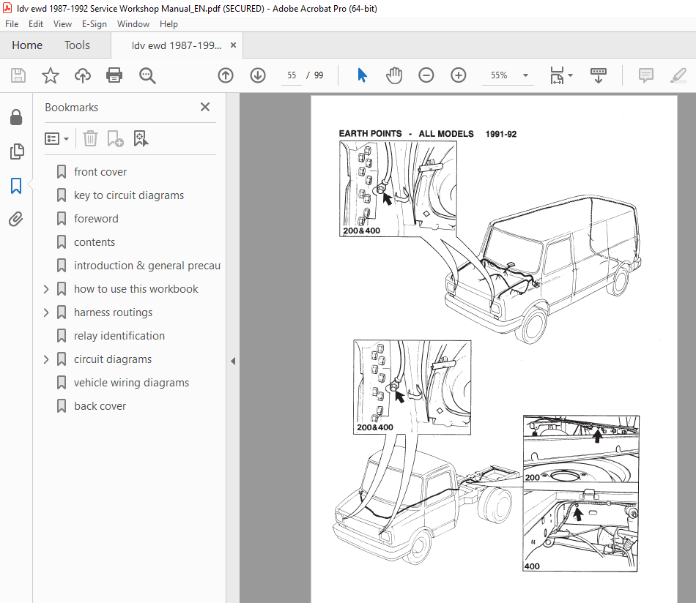This screenshot has width=696, height=603.
Task: Expand the 'harness routings' bookmark
Action: coord(46,312)
